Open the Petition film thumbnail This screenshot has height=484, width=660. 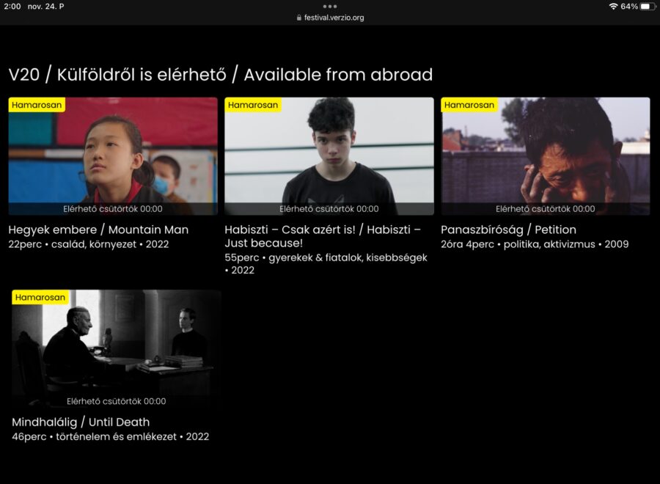[x=546, y=156]
